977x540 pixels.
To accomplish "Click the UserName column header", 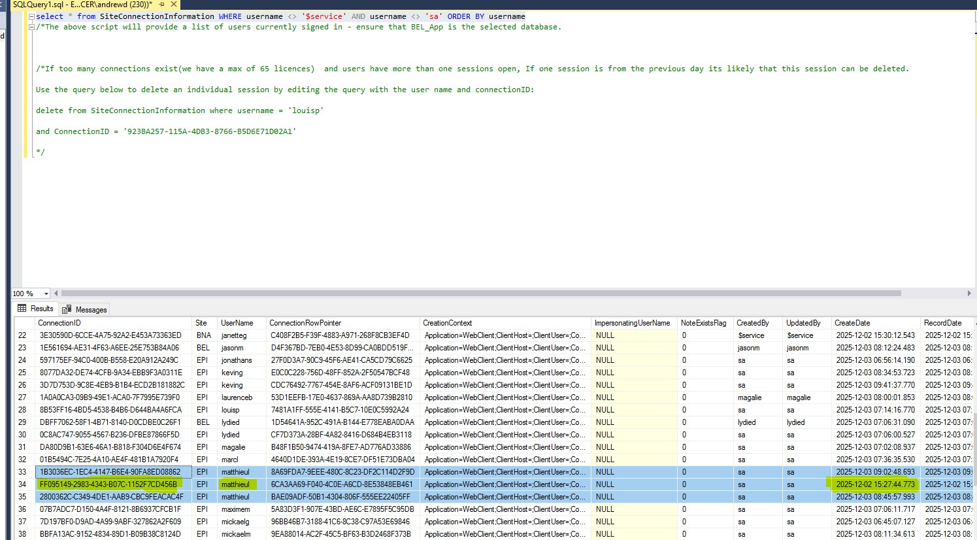I will point(237,323).
